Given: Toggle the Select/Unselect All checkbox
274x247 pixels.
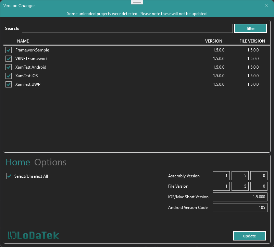Looking at the screenshot, I should coord(9,176).
